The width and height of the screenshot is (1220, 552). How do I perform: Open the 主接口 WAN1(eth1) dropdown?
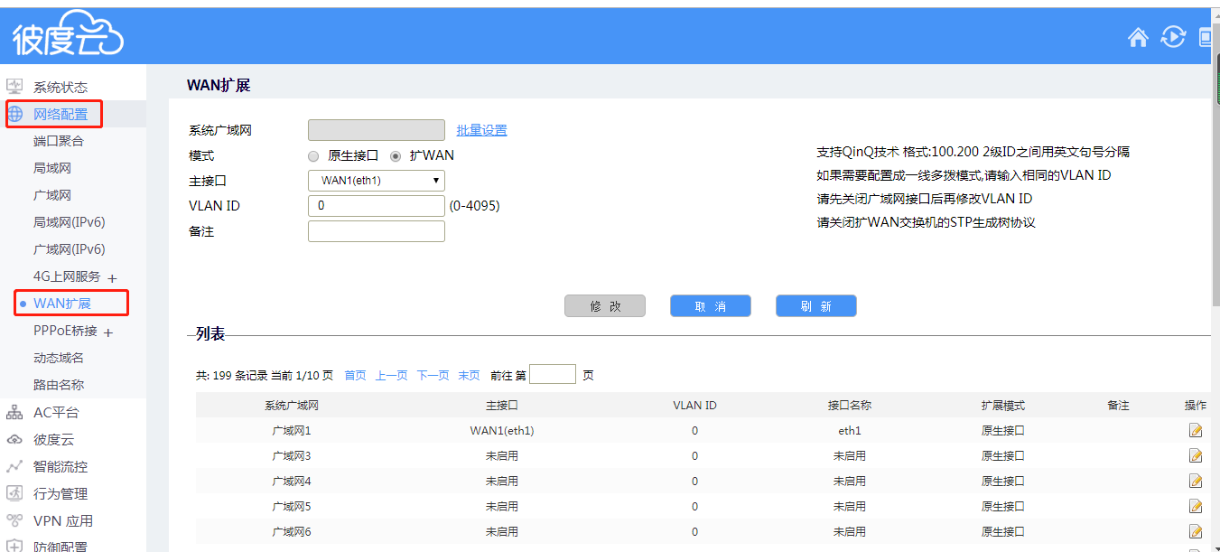377,181
